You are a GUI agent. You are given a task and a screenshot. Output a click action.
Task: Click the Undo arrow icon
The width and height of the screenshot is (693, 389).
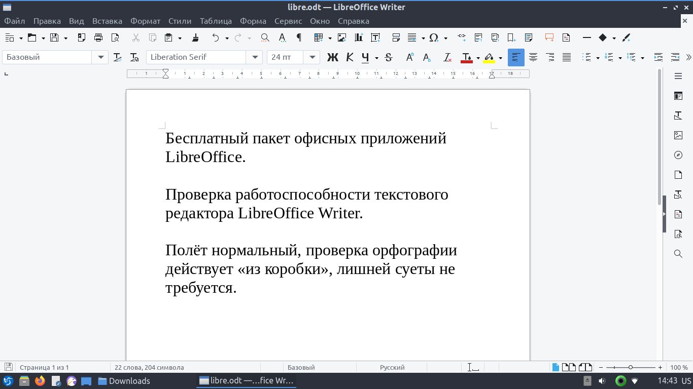pyautogui.click(x=216, y=37)
